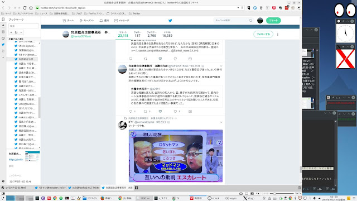This screenshot has width=357, height=201.
Task: Go back using the browser back arrow
Action: pos(3,8)
